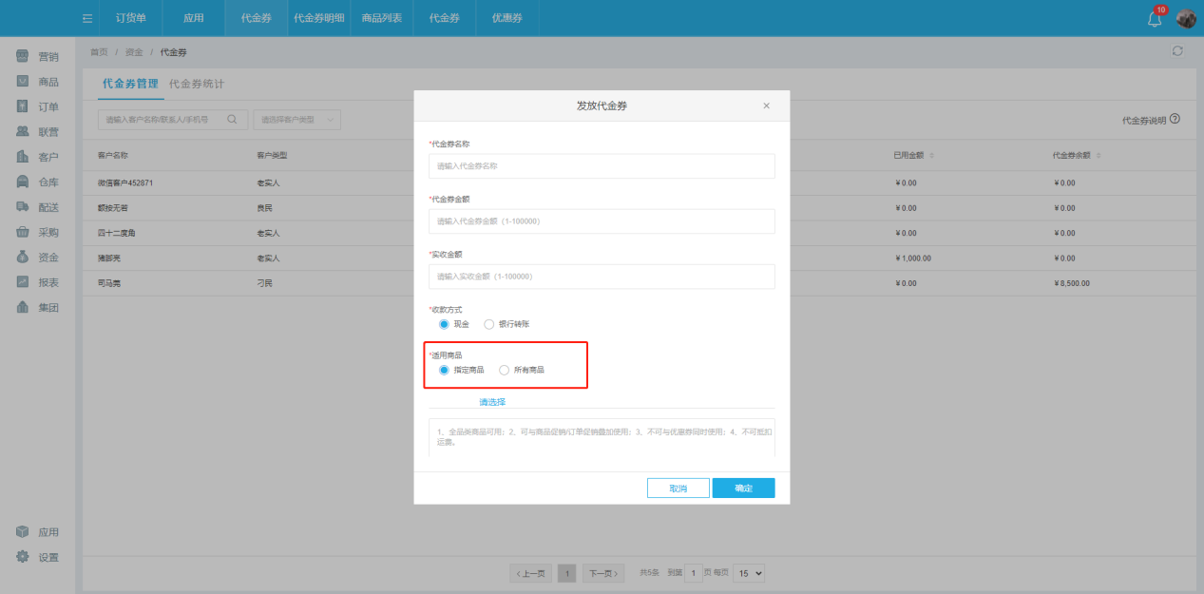This screenshot has width=1204, height=594.
Task: Click the 请选择 link to pick products
Action: (492, 402)
